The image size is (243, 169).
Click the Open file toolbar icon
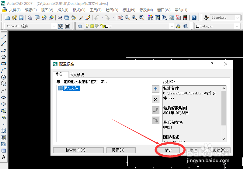pyautogui.click(x=14, y=18)
